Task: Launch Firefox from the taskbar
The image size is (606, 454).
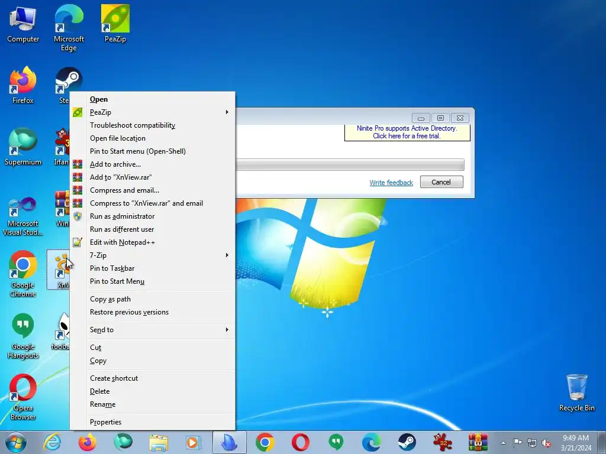Action: click(88, 442)
